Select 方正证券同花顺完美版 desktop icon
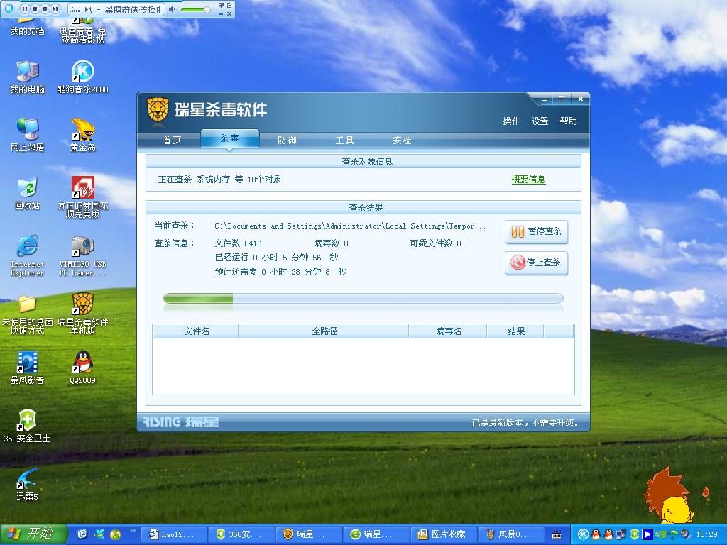This screenshot has height=545, width=727. point(82,197)
